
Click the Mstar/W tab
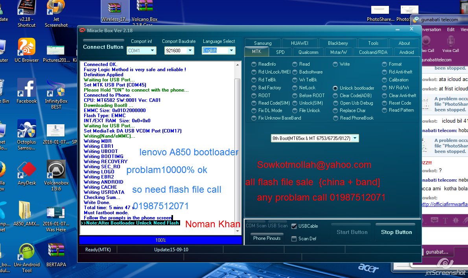coord(339,52)
